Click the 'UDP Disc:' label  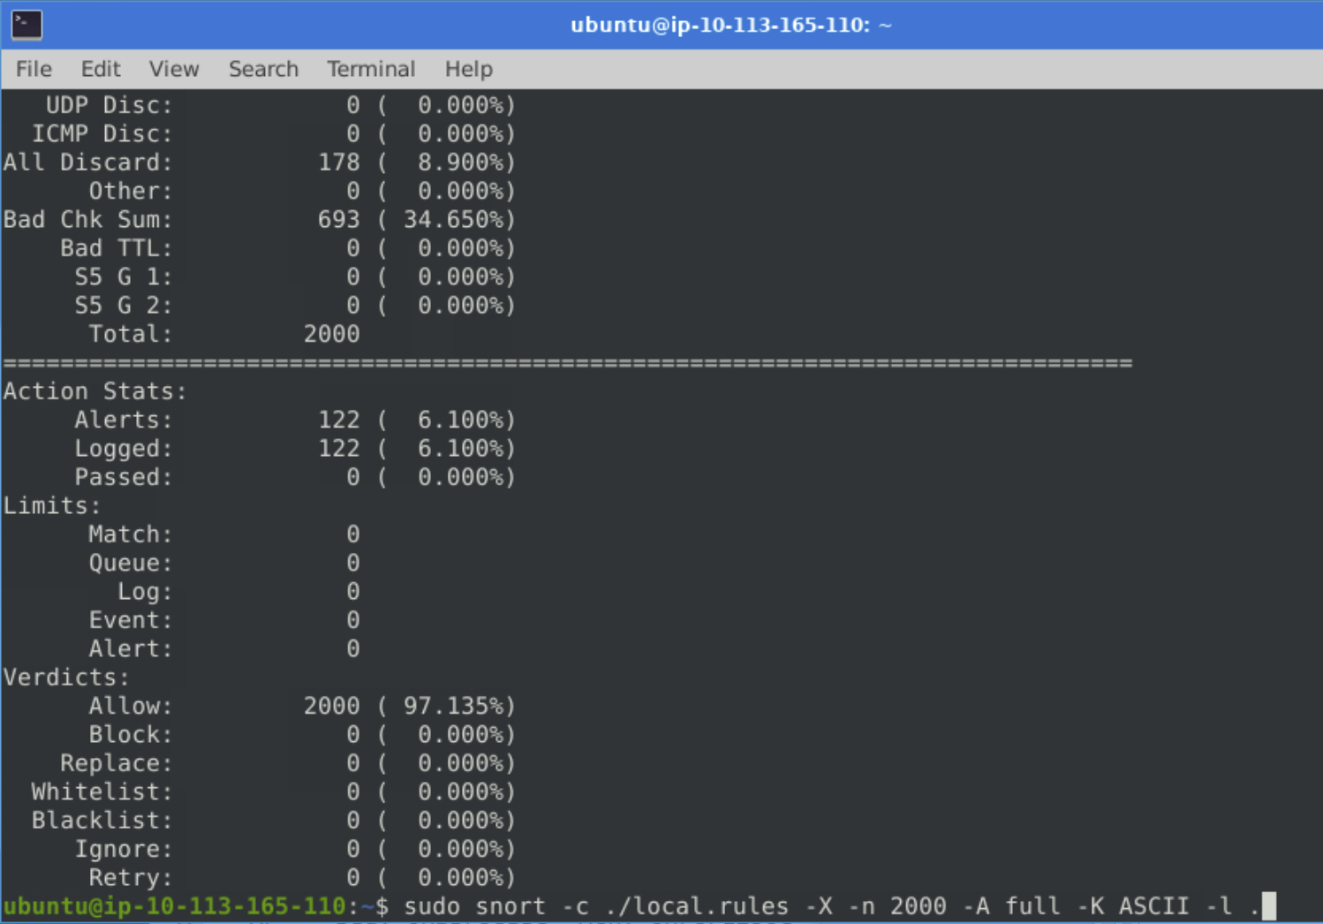[x=110, y=105]
